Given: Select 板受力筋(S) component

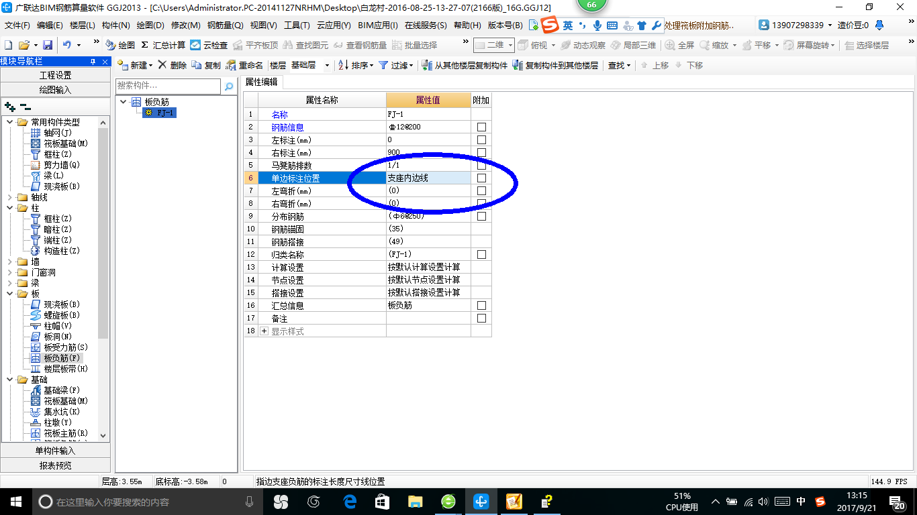Looking at the screenshot, I should tap(60, 347).
